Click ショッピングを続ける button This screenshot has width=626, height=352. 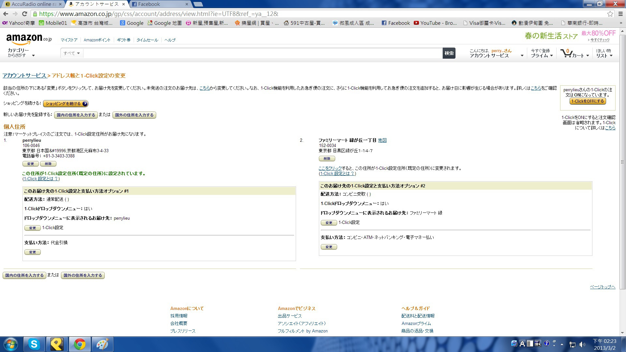click(x=66, y=104)
